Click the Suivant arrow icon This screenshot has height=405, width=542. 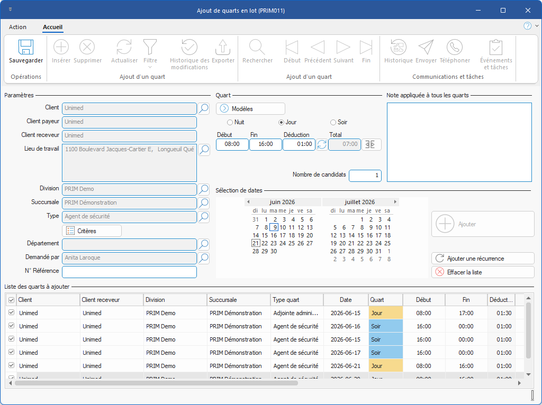343,47
